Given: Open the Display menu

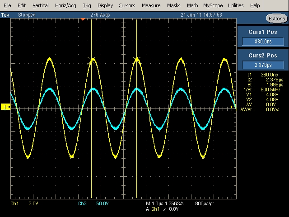Looking at the screenshot, I should click(x=105, y=5).
